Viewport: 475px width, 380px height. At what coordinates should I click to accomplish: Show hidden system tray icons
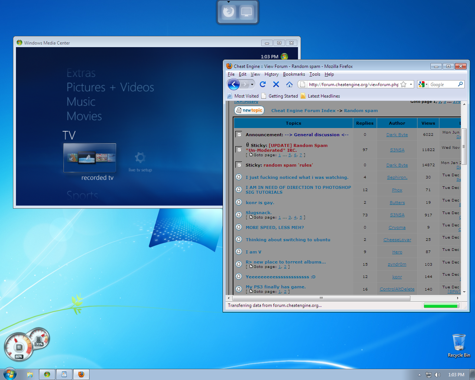(419, 375)
